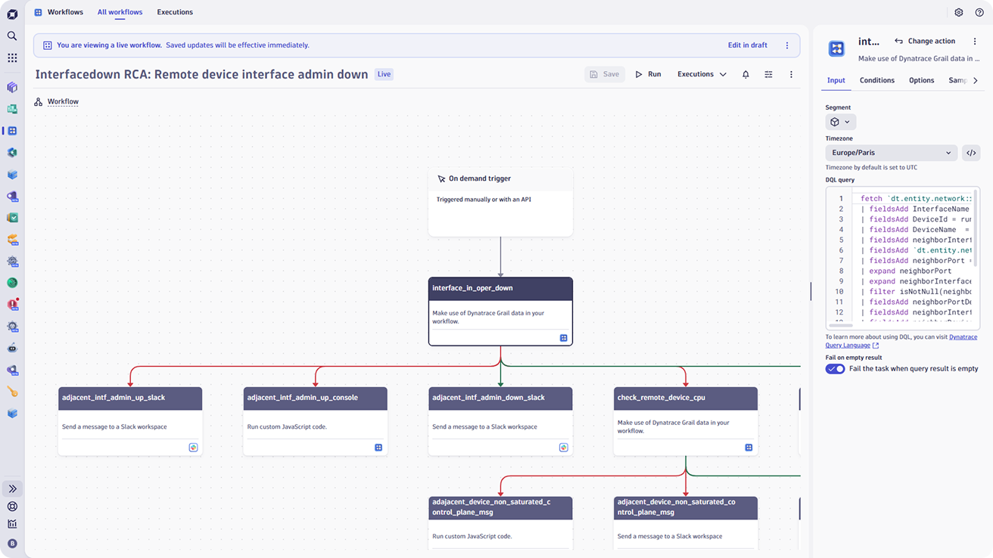
Task: Expand the left sidebar with double chevron
Action: [12, 488]
